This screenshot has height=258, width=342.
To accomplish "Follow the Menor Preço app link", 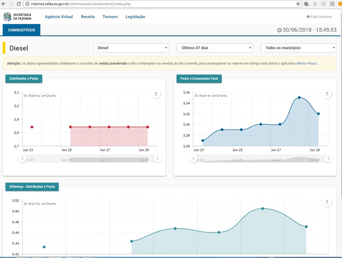I will coord(307,63).
